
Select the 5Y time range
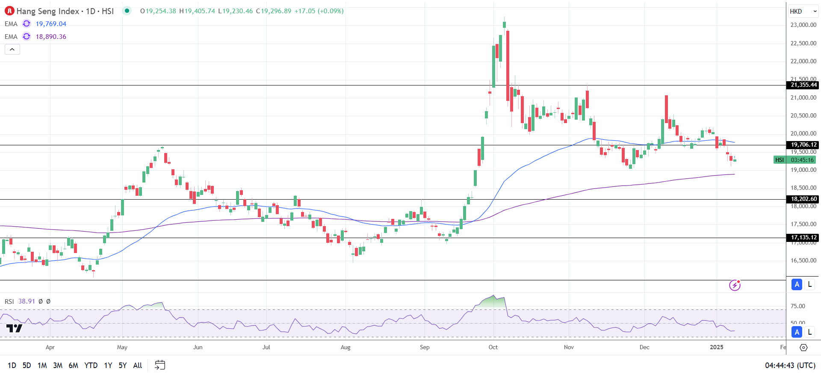(x=123, y=365)
